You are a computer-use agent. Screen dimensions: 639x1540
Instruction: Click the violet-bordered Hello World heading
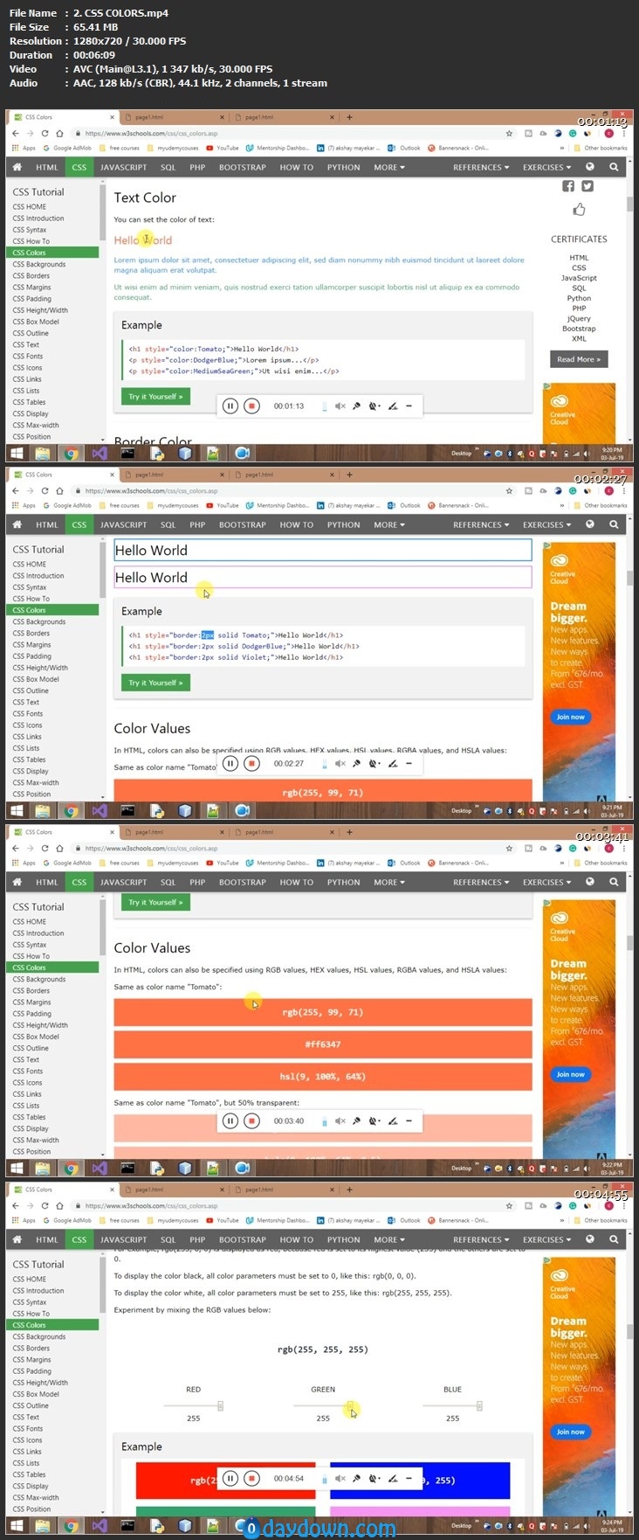click(x=323, y=577)
